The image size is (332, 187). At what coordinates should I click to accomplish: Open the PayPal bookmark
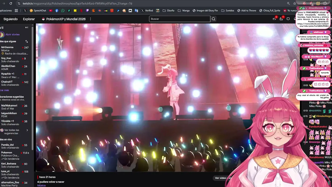[118, 11]
